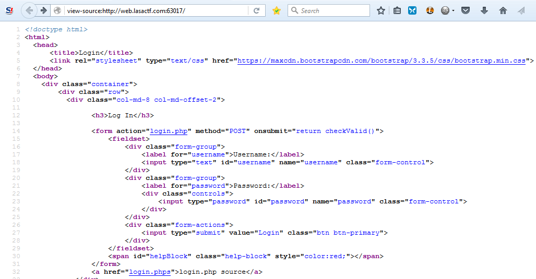Open the Pocket save icon

(x=466, y=10)
